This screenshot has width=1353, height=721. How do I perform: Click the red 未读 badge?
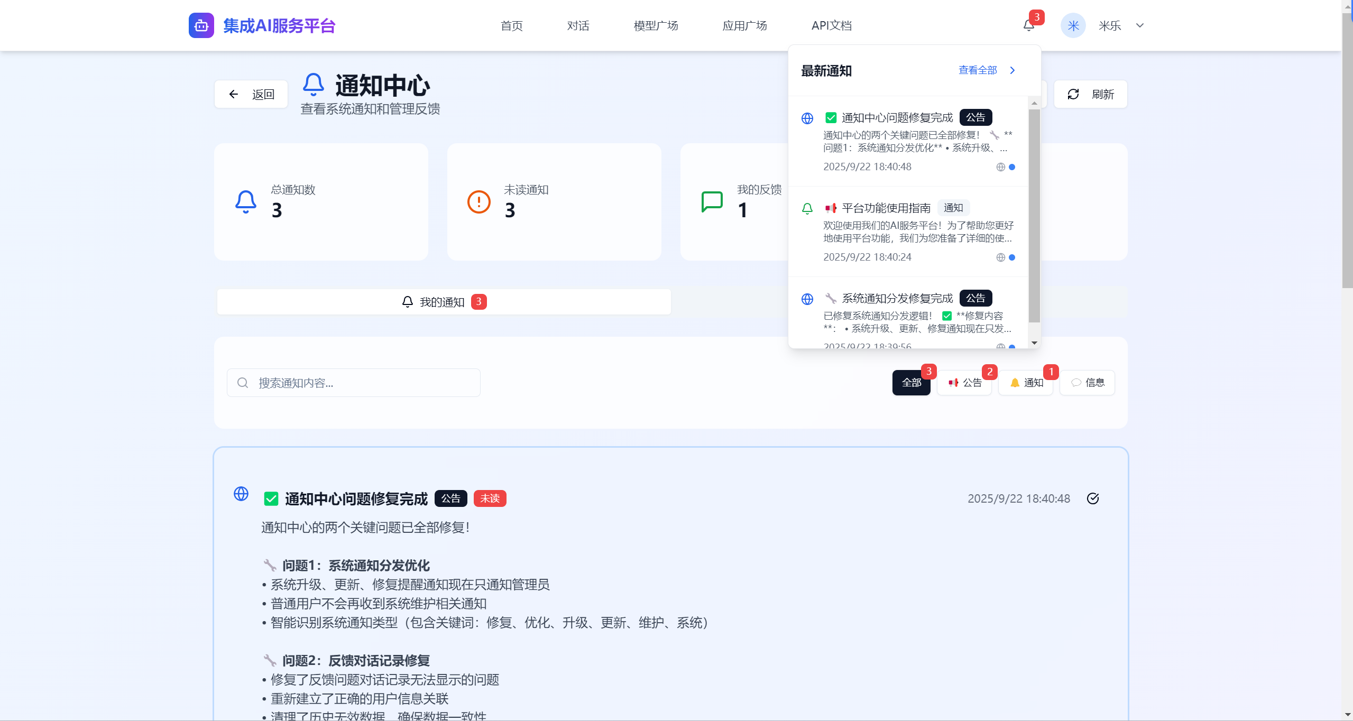(x=490, y=498)
